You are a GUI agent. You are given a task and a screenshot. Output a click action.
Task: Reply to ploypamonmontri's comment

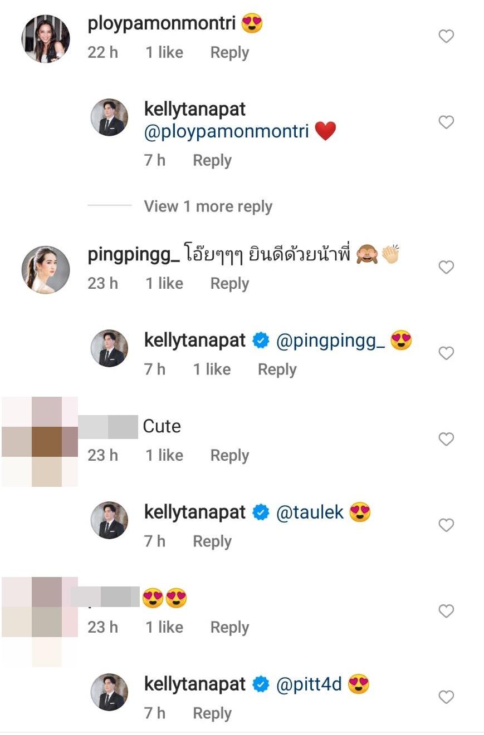point(229,53)
